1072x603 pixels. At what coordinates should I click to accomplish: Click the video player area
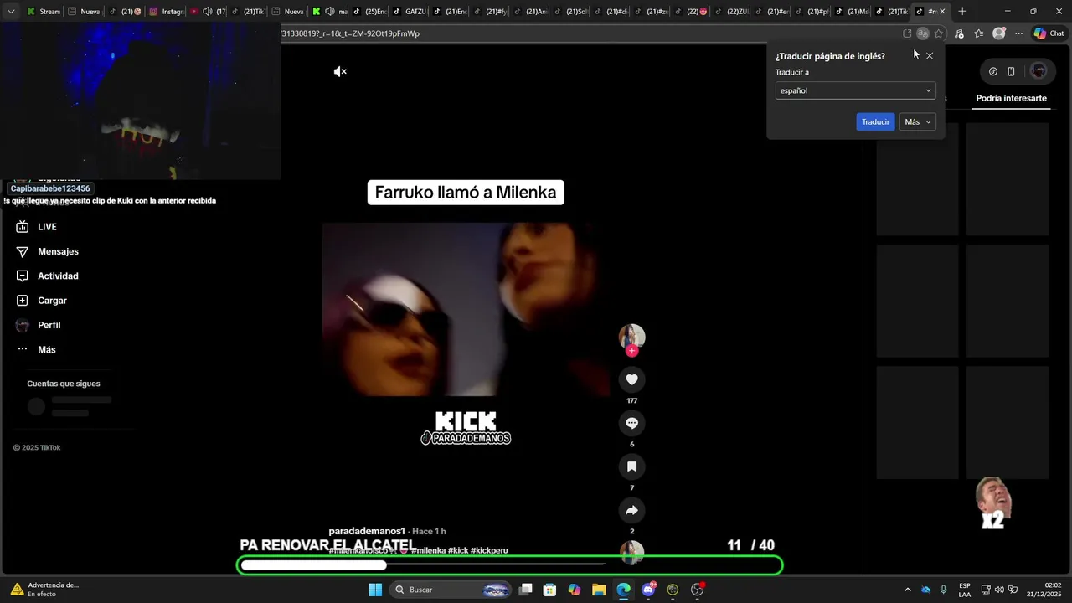466,309
